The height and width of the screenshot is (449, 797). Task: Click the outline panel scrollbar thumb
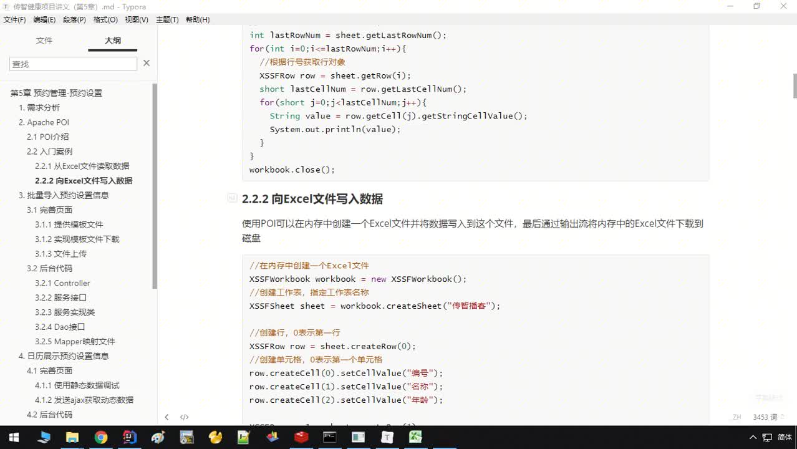click(155, 186)
